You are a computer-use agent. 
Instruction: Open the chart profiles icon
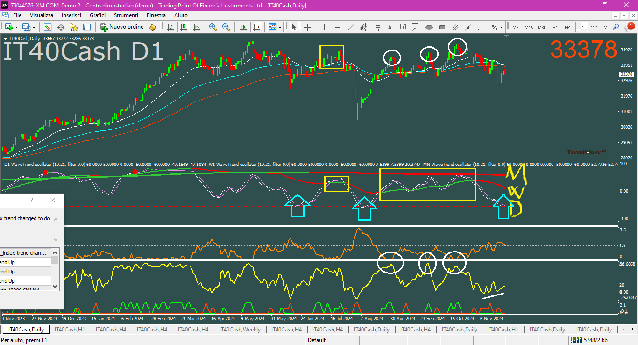pos(26,27)
